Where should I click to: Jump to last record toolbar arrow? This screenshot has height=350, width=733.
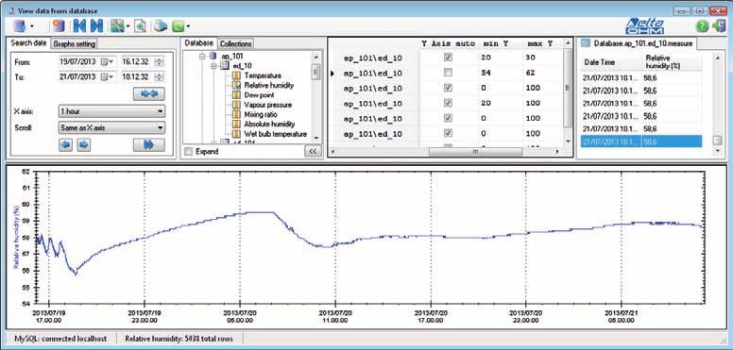coord(96,26)
